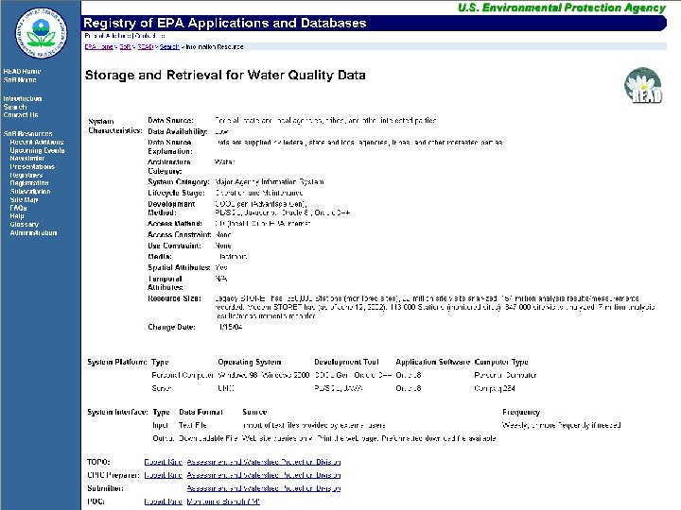Open the division link in the Submitter row

[x=264, y=488]
